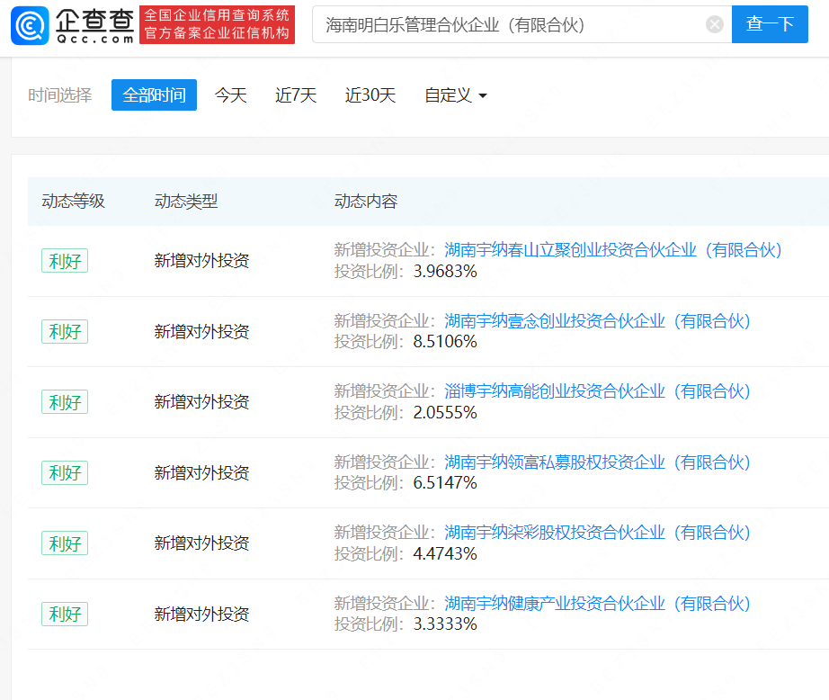The height and width of the screenshot is (700, 829).
Task: Click the 利好 tag in the 8.5106% row
Action: 65,332
